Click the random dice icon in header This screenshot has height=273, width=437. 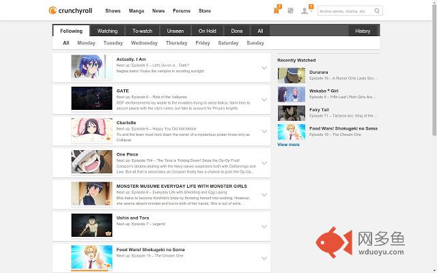pyautogui.click(x=290, y=11)
